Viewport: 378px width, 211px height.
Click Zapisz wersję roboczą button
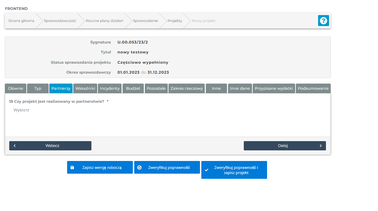[100, 168]
